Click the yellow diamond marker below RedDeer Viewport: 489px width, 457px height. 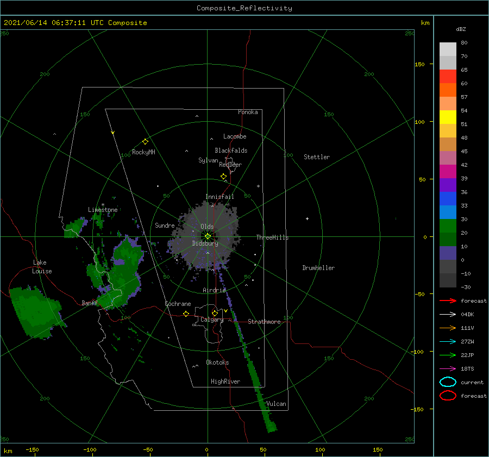(x=224, y=177)
